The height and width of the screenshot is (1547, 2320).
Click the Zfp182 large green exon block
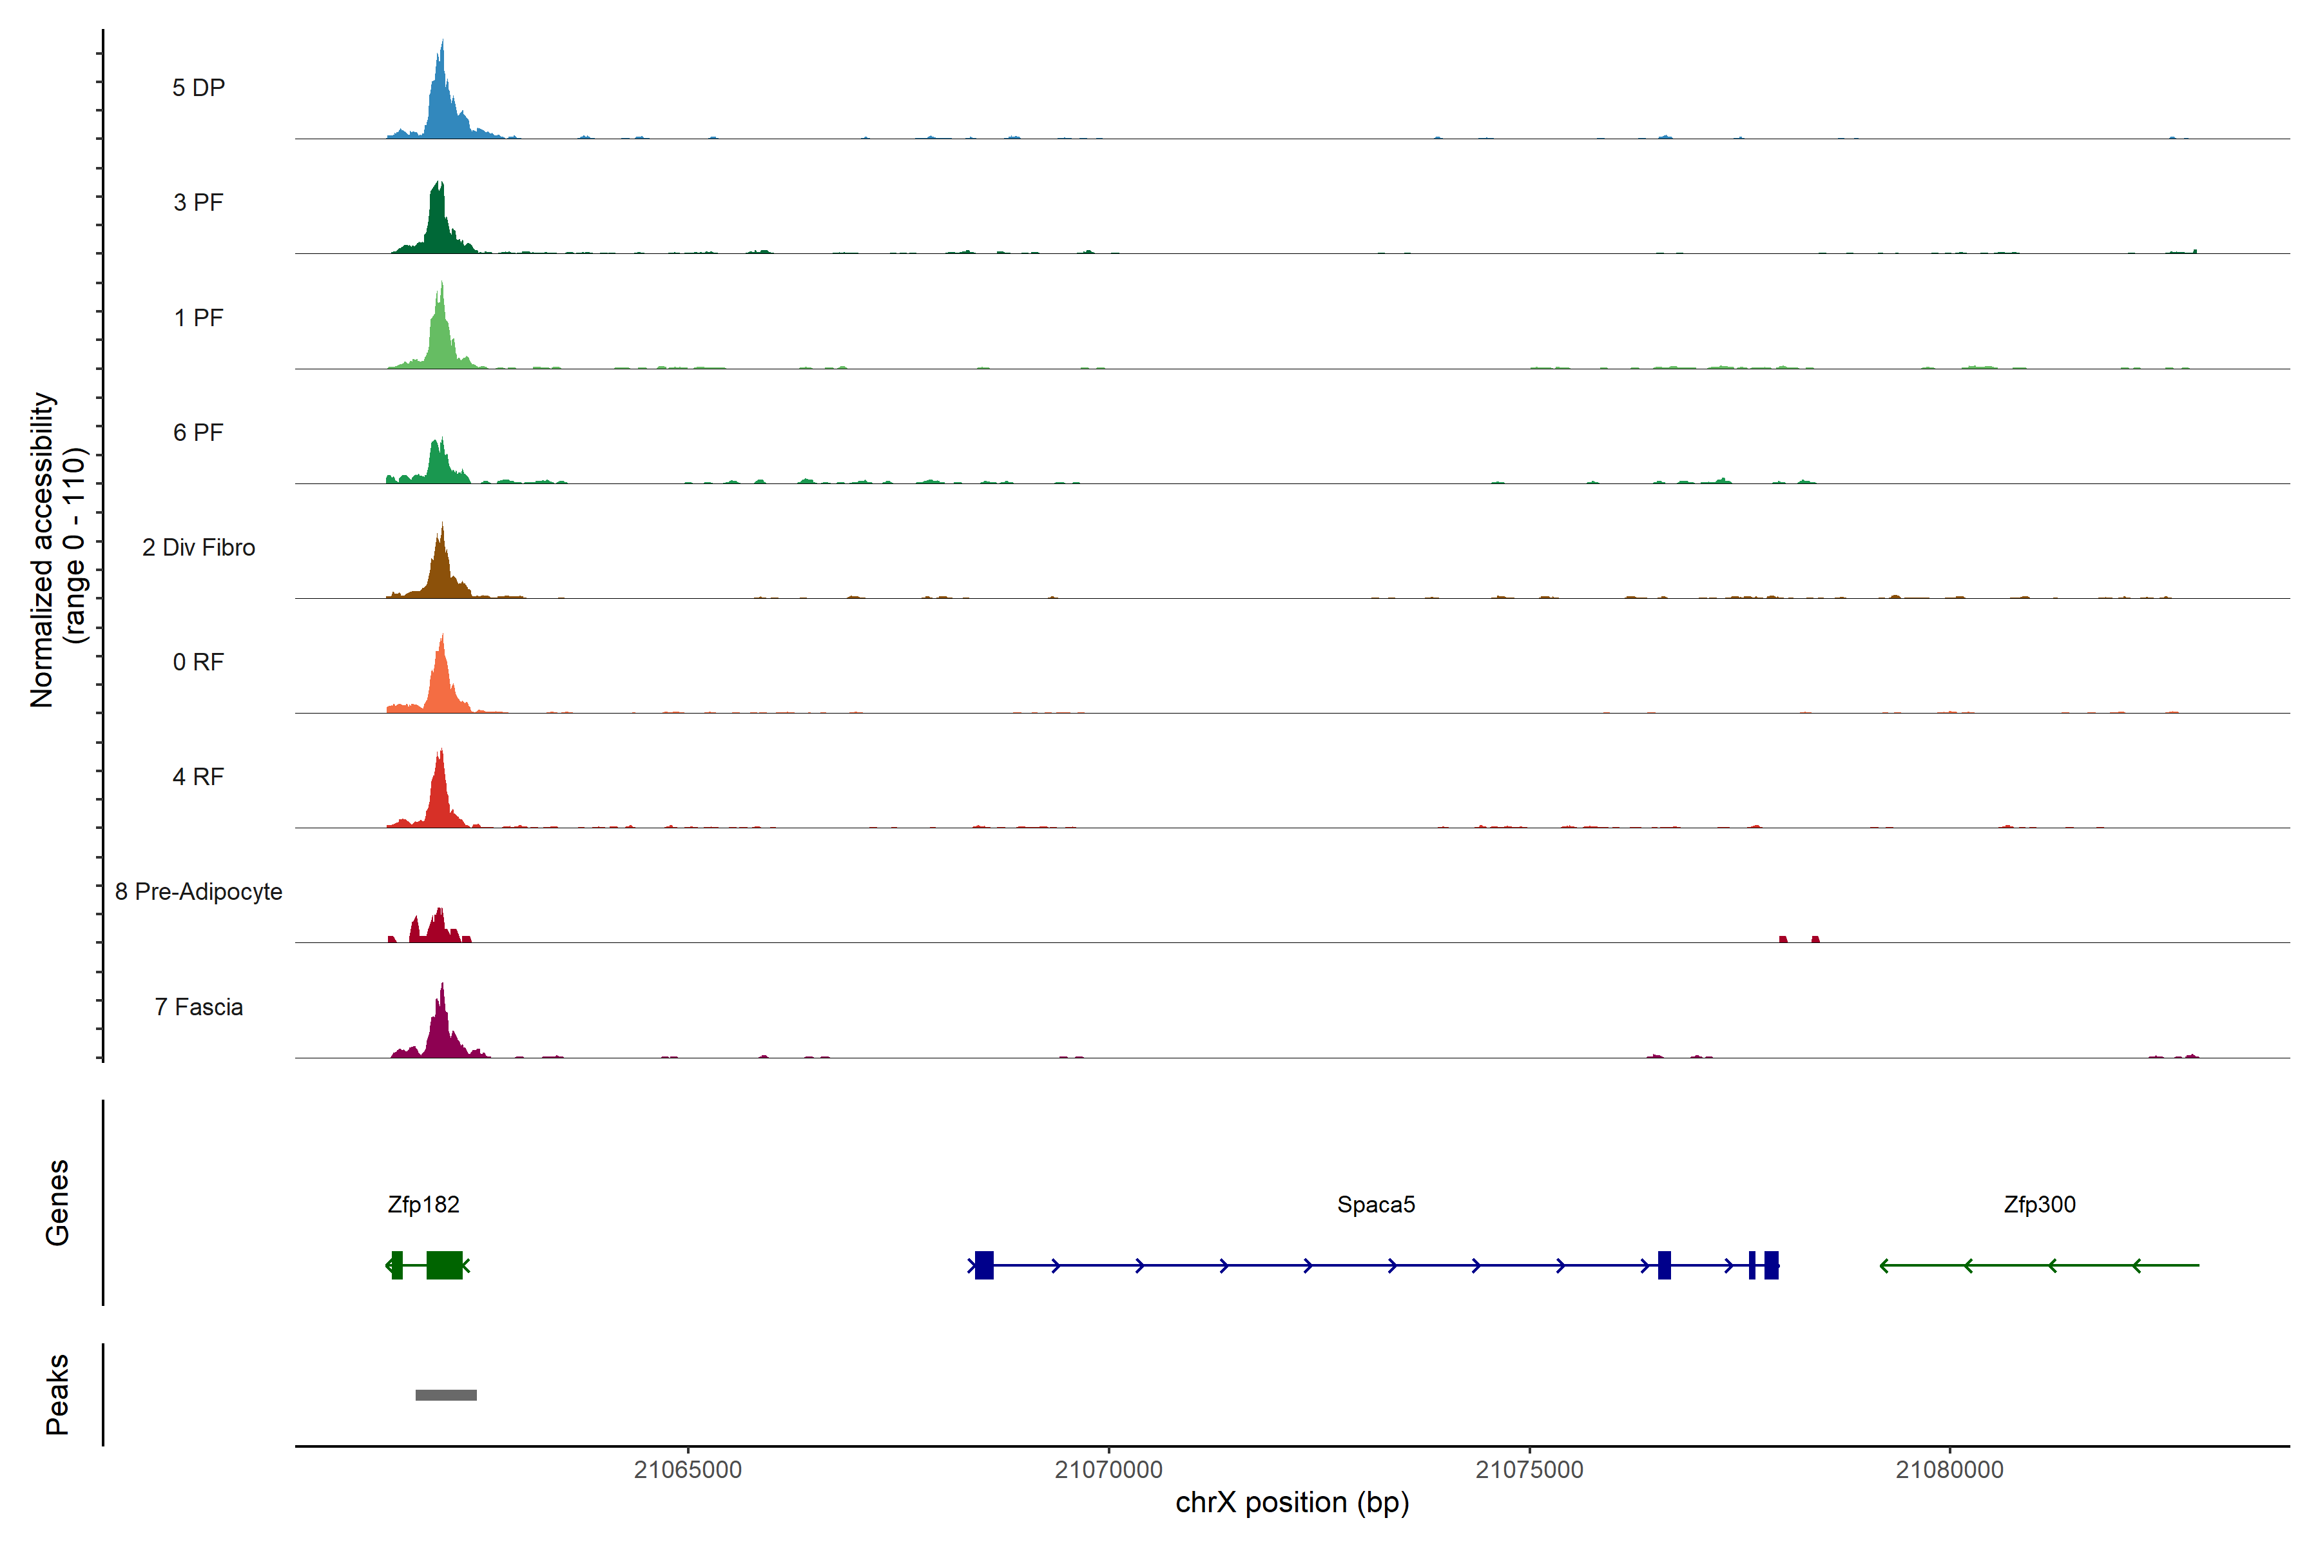coord(444,1265)
